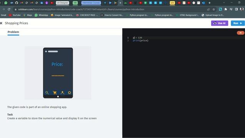Switch to the Problem tab
The width and height of the screenshot is (245, 138).
(x=13, y=32)
